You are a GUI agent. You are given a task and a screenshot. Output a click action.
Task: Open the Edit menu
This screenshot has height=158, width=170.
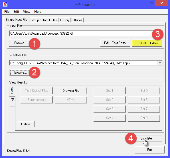16,12
